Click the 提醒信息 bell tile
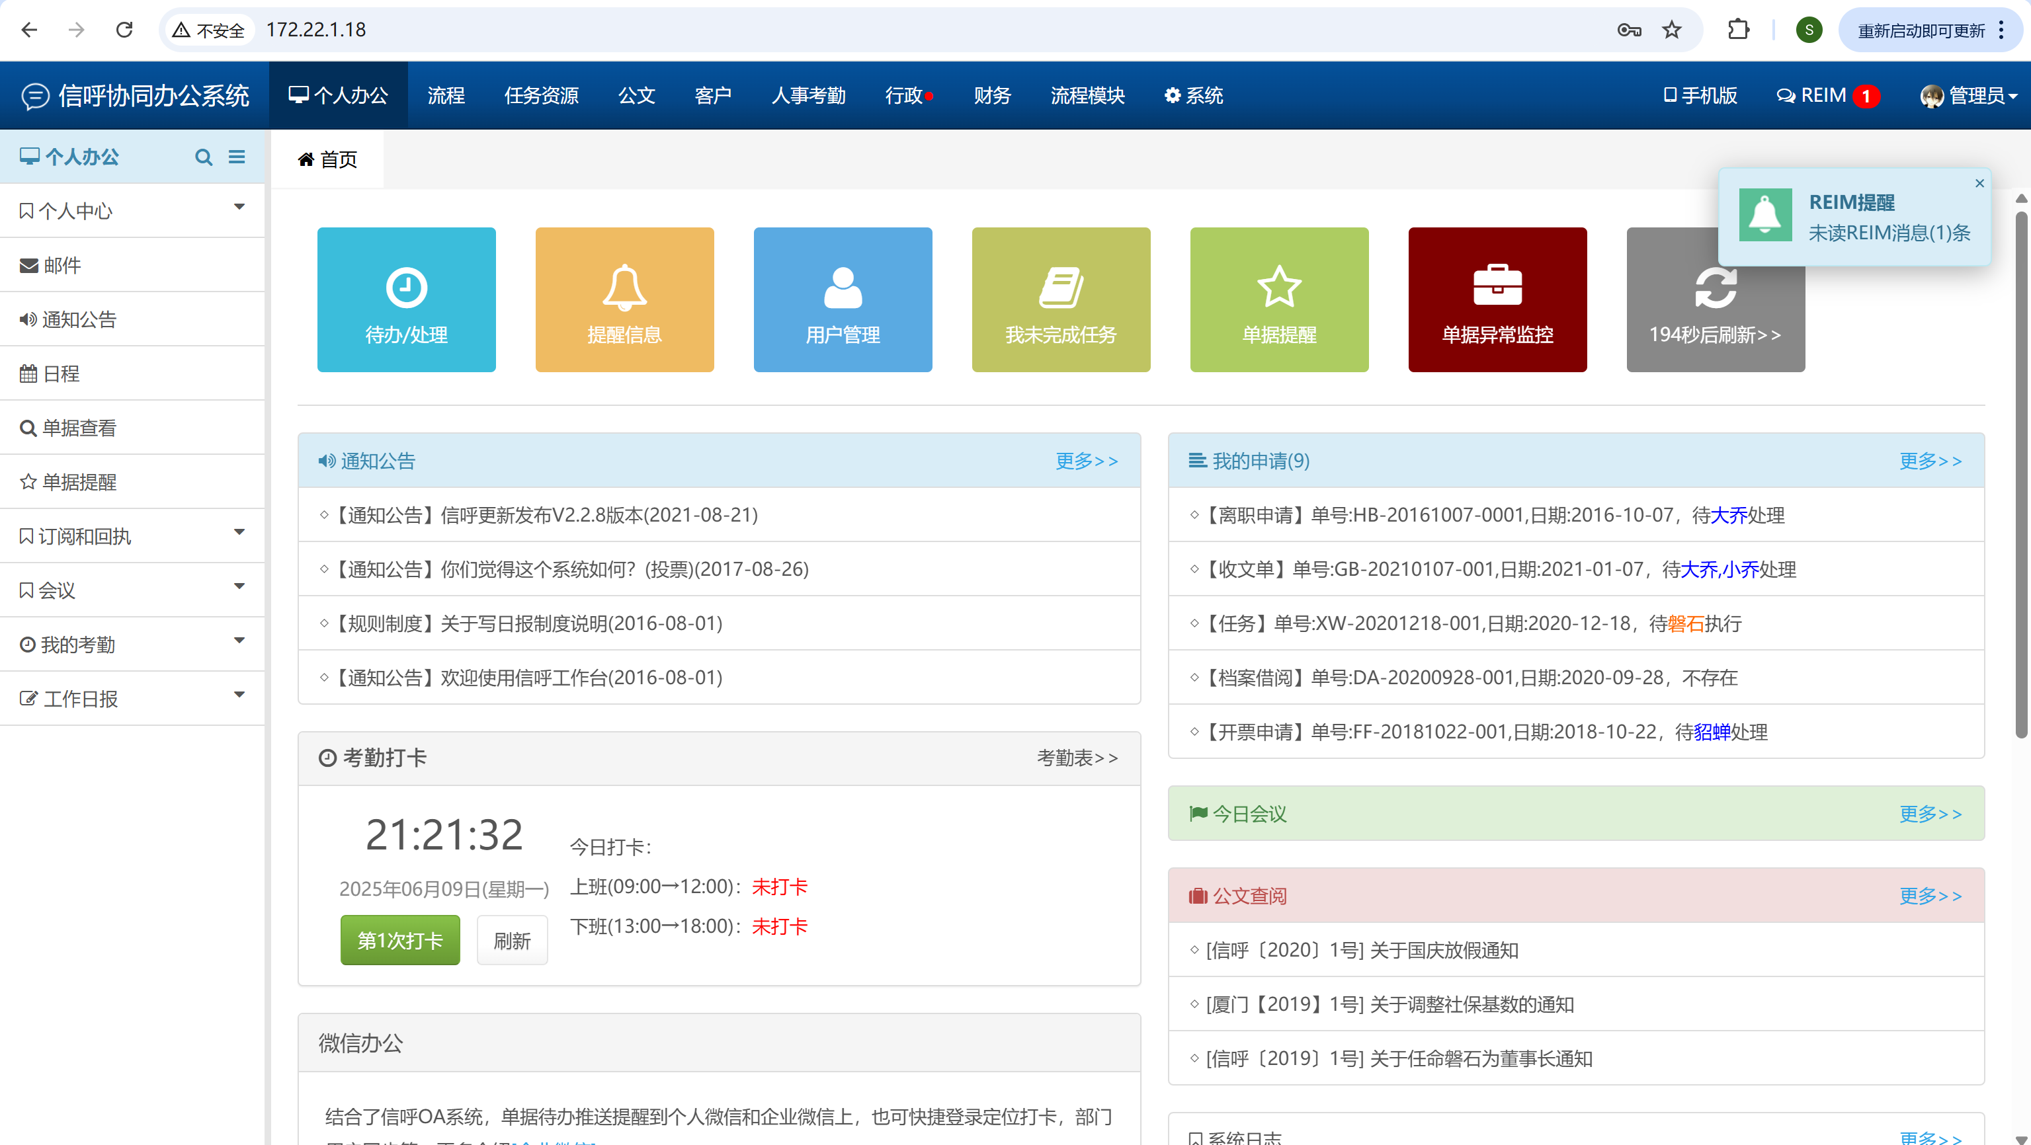The height and width of the screenshot is (1145, 2031). click(624, 299)
